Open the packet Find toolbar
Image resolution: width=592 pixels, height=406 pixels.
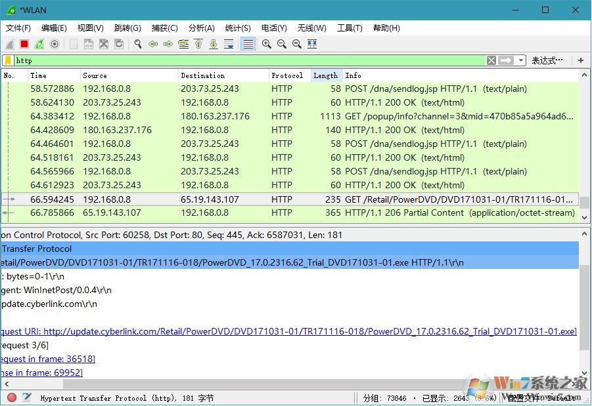click(137, 44)
